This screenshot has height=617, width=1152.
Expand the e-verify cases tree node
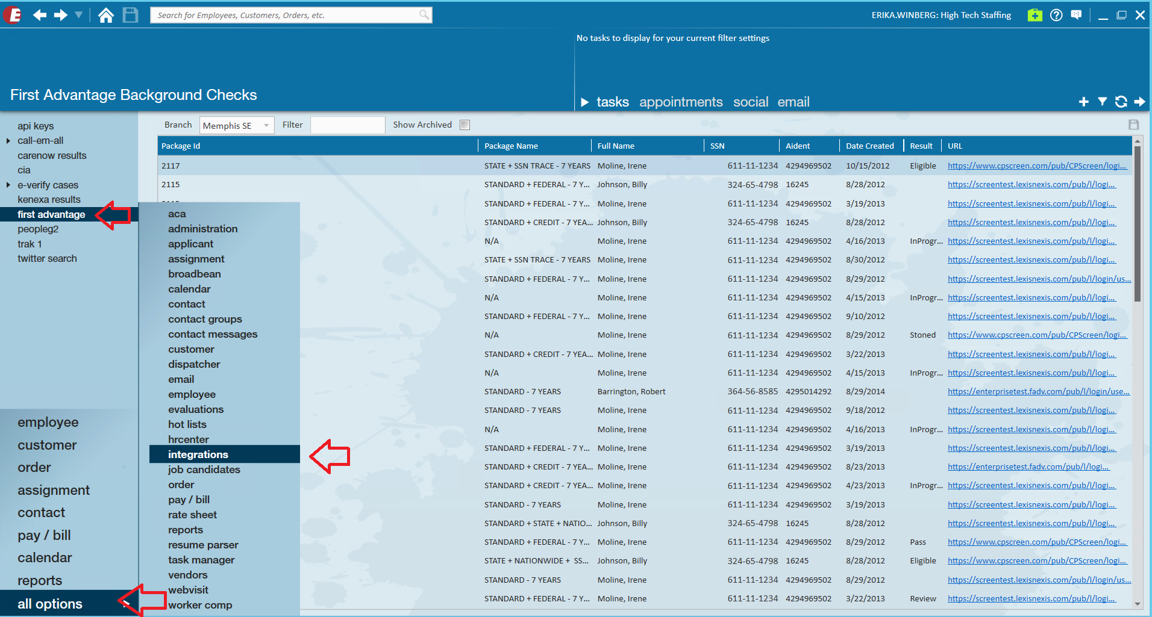(8, 185)
